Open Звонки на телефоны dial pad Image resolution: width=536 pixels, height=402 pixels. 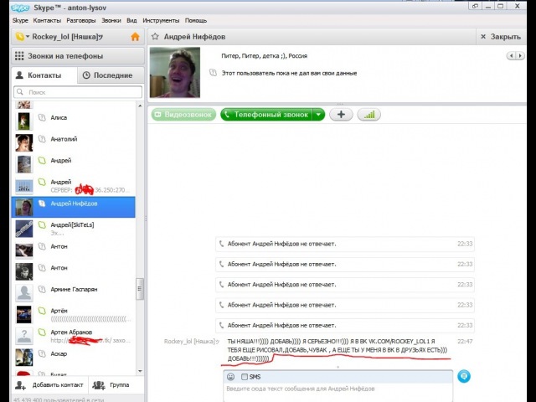point(78,56)
